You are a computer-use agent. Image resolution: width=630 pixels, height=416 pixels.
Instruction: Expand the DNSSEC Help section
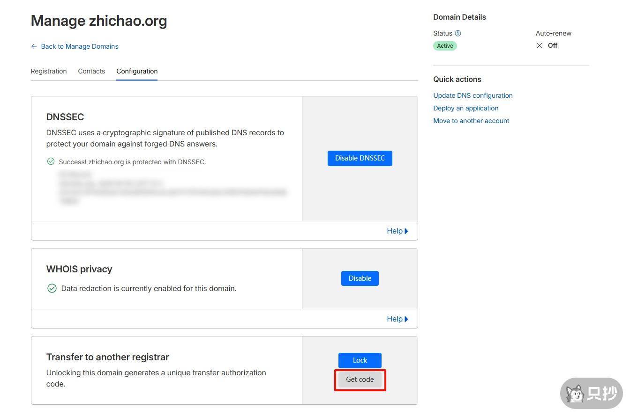point(397,231)
